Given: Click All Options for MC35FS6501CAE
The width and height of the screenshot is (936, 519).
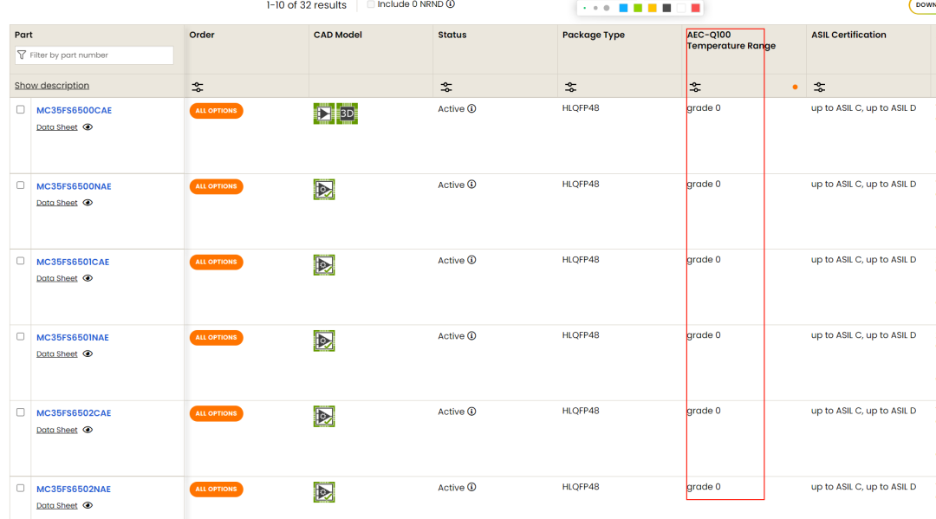Looking at the screenshot, I should coord(216,263).
